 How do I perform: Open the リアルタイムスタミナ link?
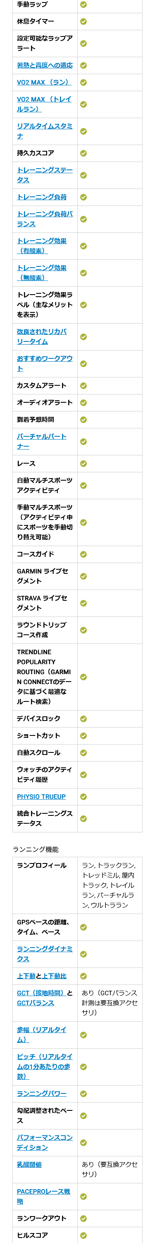tap(45, 131)
